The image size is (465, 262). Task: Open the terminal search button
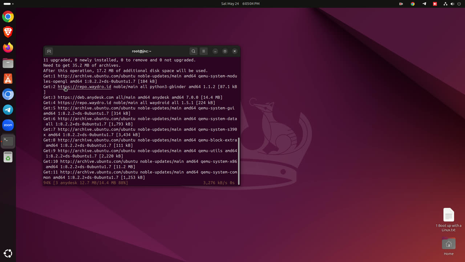coord(194,51)
